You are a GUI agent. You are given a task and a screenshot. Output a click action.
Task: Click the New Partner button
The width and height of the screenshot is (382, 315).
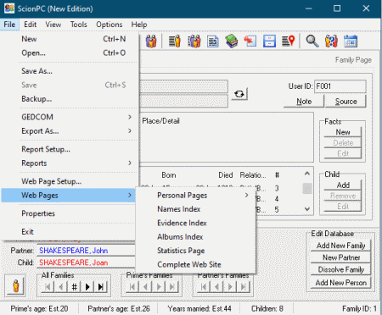[340, 257]
